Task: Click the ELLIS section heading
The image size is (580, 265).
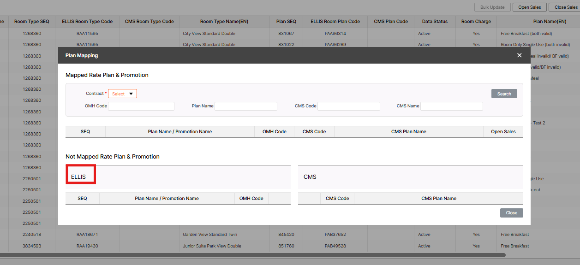Action: (x=78, y=177)
